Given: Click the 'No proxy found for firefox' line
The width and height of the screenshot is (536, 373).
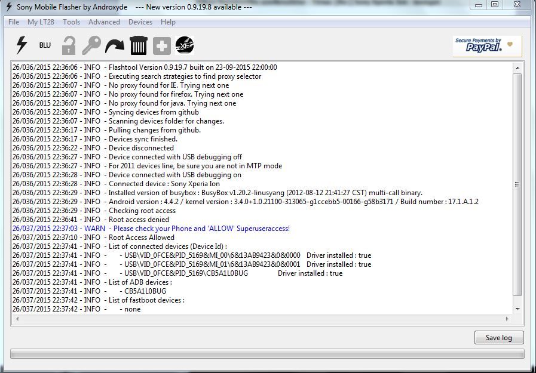Looking at the screenshot, I should click(x=128, y=94).
